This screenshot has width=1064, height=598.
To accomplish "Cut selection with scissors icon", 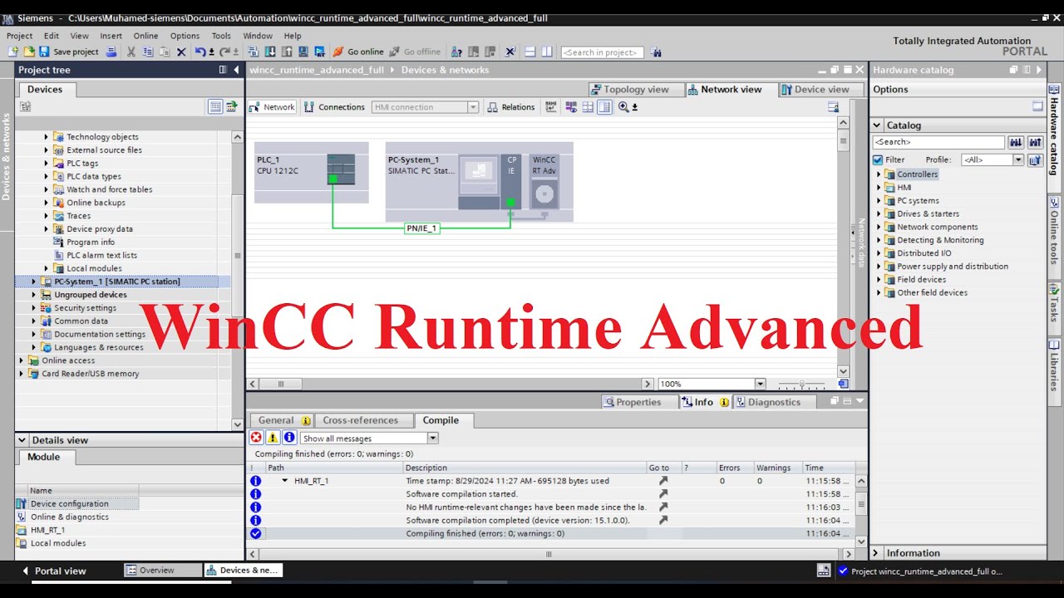I will tap(131, 51).
